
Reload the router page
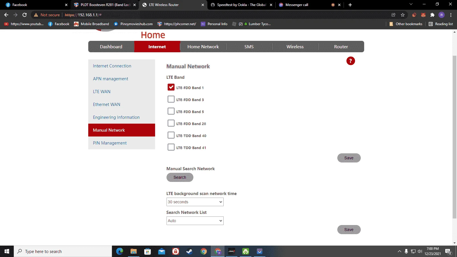25,15
